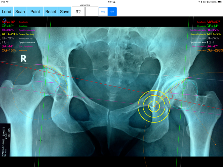Select left-side CI=73% reading

(x=8, y=38)
